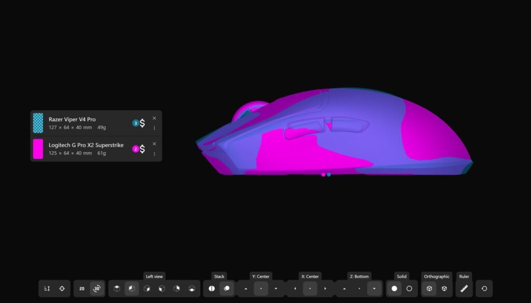Screen dimensions: 531x303
Task: Select the first cube view orientation icon
Action: (x=117, y=288)
